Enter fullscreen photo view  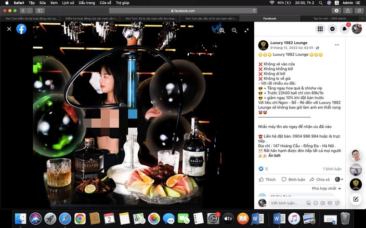pos(247,30)
